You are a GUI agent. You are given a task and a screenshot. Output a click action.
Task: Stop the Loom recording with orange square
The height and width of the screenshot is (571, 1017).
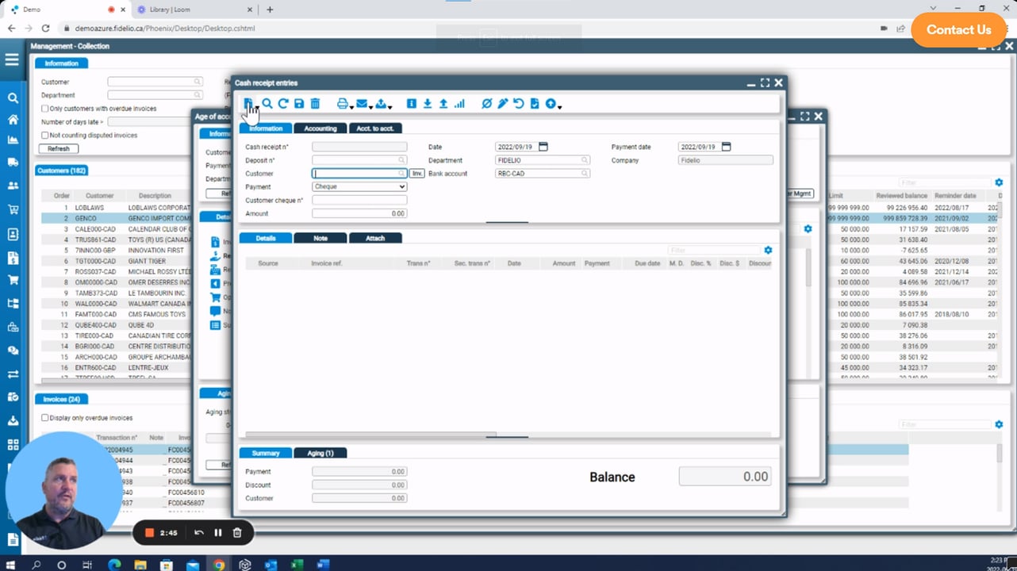(148, 533)
